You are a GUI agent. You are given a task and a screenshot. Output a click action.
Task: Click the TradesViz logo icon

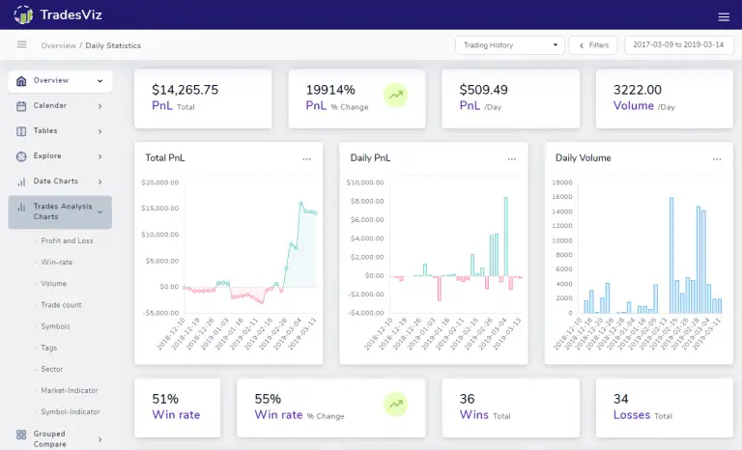[23, 15]
